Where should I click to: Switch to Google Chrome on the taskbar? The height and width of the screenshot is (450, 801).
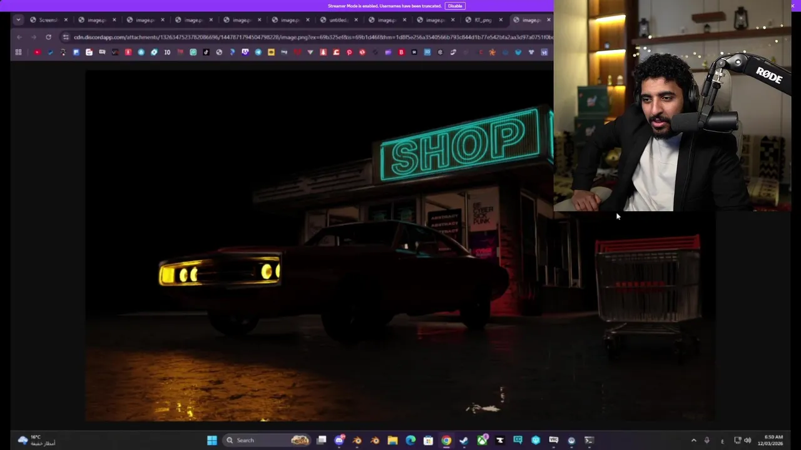[x=446, y=440]
